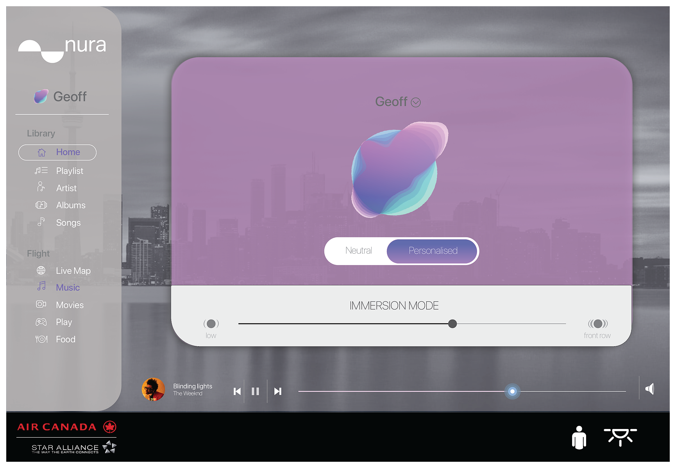Click the Artist person icon
The width and height of the screenshot is (676, 468).
(x=41, y=187)
